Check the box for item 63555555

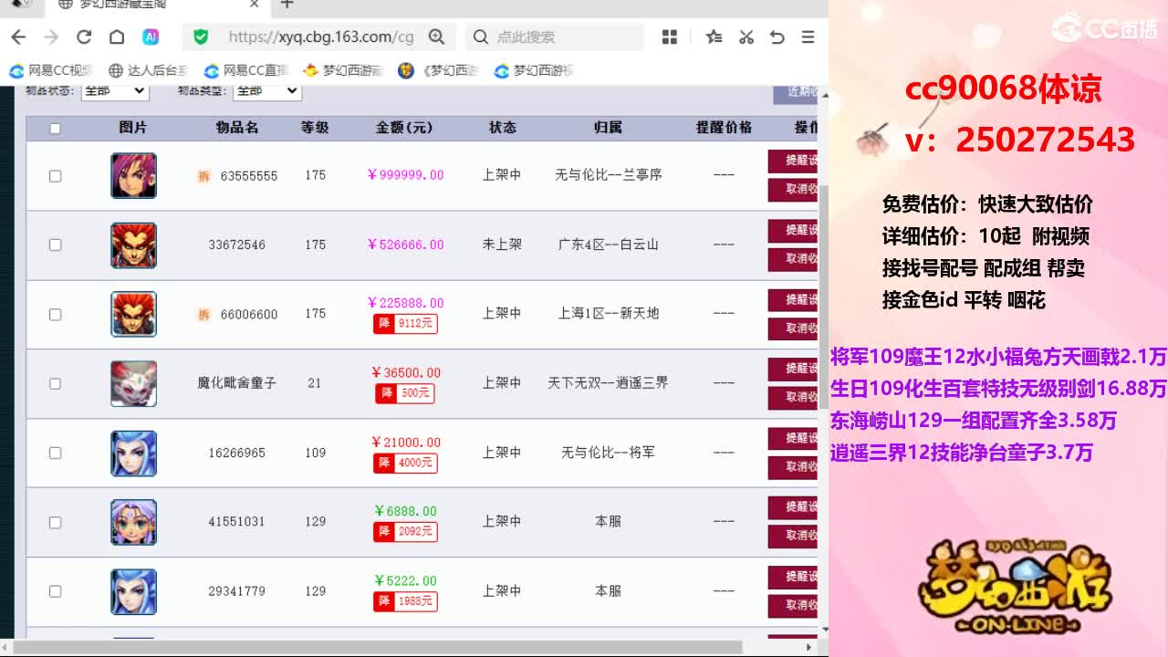[x=55, y=176]
